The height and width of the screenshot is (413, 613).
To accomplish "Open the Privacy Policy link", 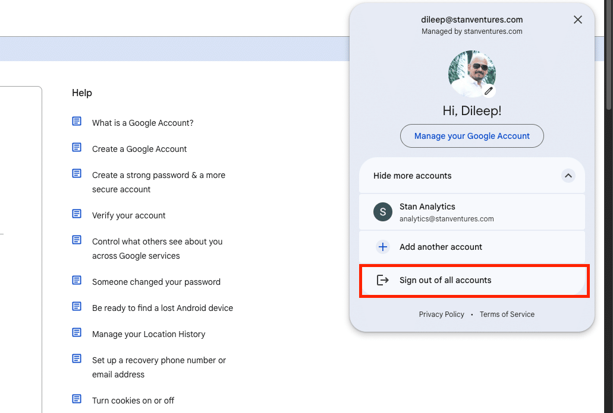I will (441, 314).
